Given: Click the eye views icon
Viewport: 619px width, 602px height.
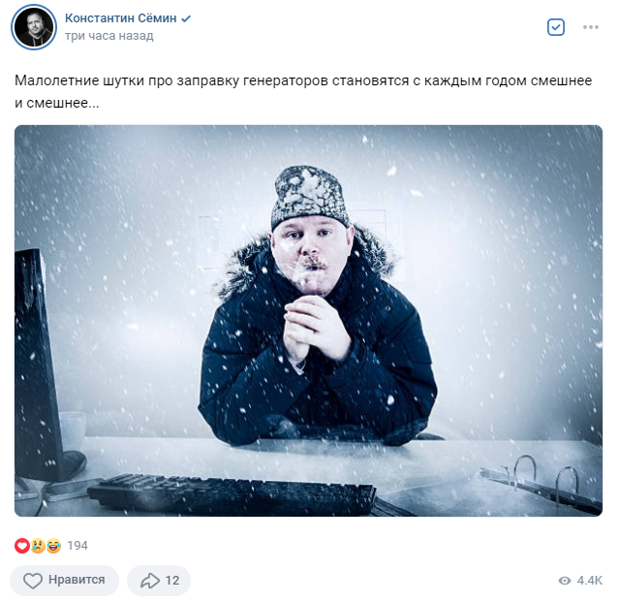Looking at the screenshot, I should pyautogui.click(x=565, y=581).
